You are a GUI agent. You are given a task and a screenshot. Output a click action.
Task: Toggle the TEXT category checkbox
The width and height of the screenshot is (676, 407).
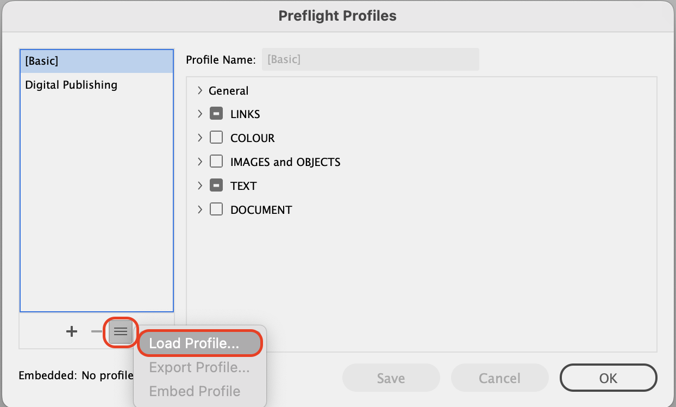coord(216,186)
